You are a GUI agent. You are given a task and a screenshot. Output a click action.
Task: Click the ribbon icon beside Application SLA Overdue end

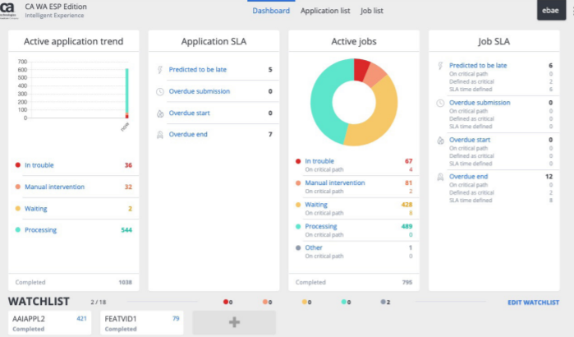tap(160, 135)
